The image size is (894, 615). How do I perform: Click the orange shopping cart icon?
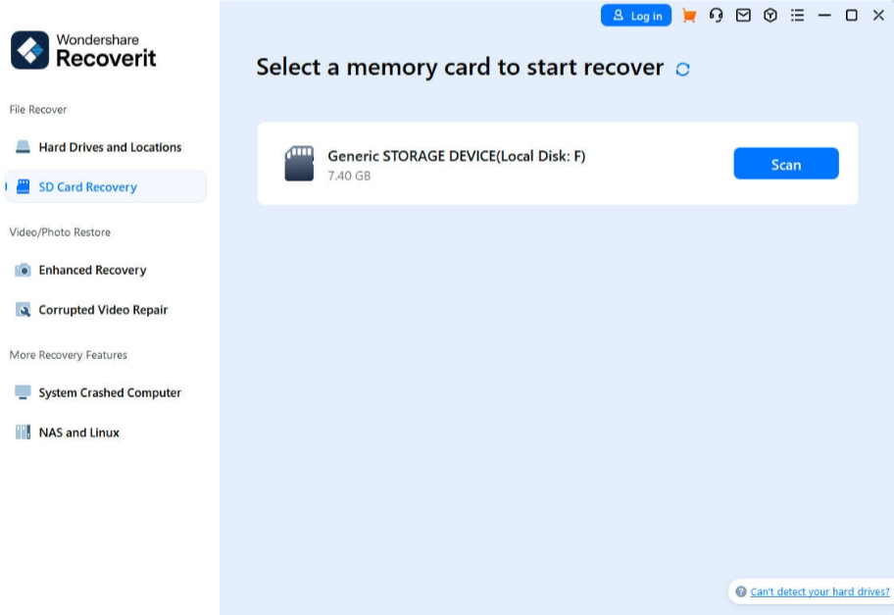point(689,16)
